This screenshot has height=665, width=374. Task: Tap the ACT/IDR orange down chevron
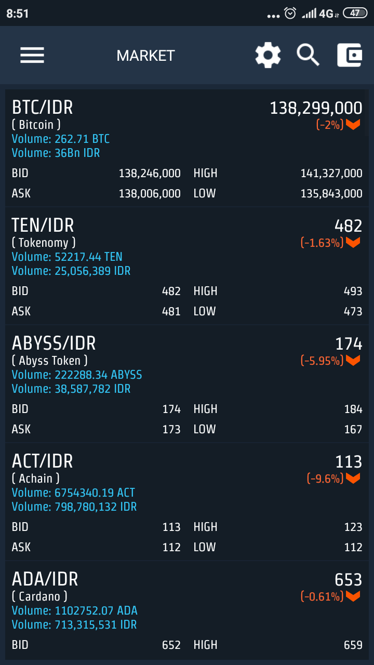(353, 478)
